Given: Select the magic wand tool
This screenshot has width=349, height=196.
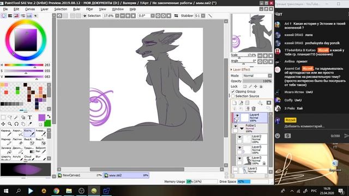Looking at the screenshot, I should tap(16, 118).
